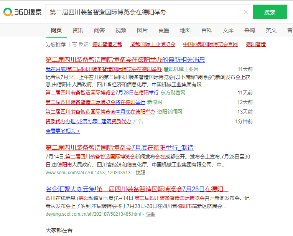Image resolution: width=293 pixels, height=236 pixels.
Task: Open recommended search 德阳智造
Action: (256, 44)
